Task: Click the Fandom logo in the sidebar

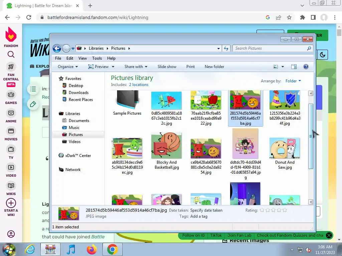Action: pyautogui.click(x=11, y=37)
